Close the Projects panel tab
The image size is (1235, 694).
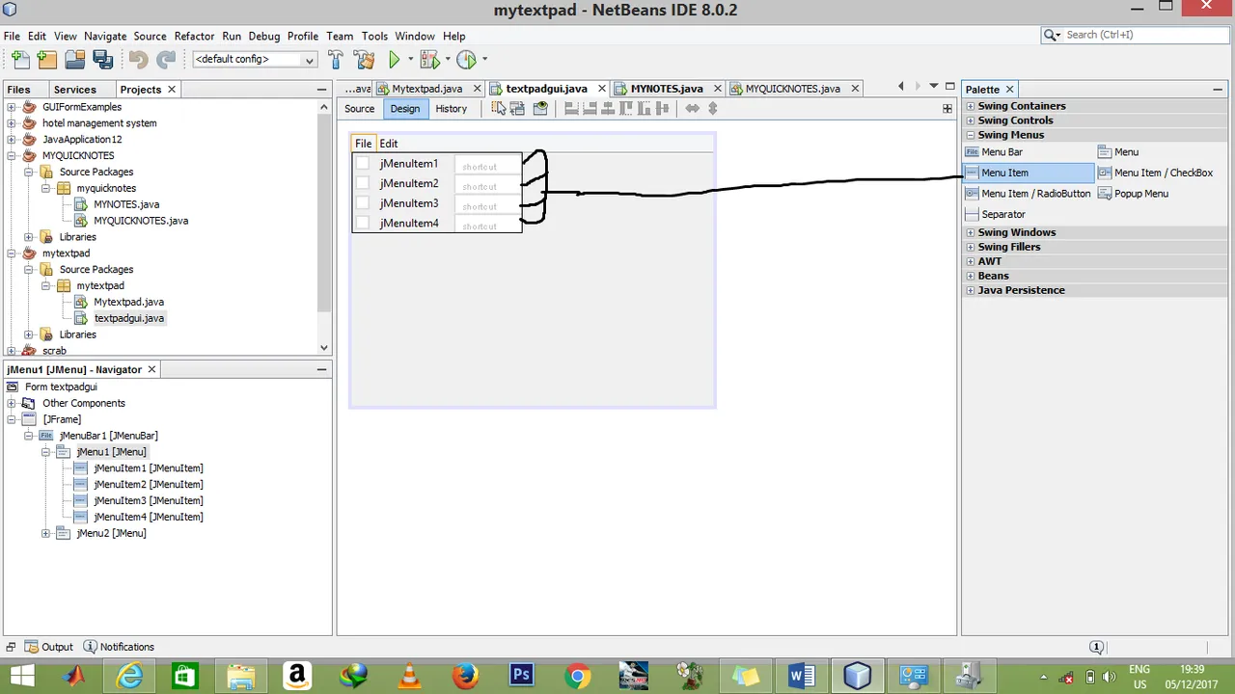pyautogui.click(x=172, y=89)
